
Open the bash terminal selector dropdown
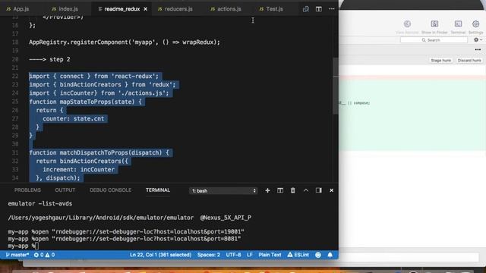click(x=223, y=190)
